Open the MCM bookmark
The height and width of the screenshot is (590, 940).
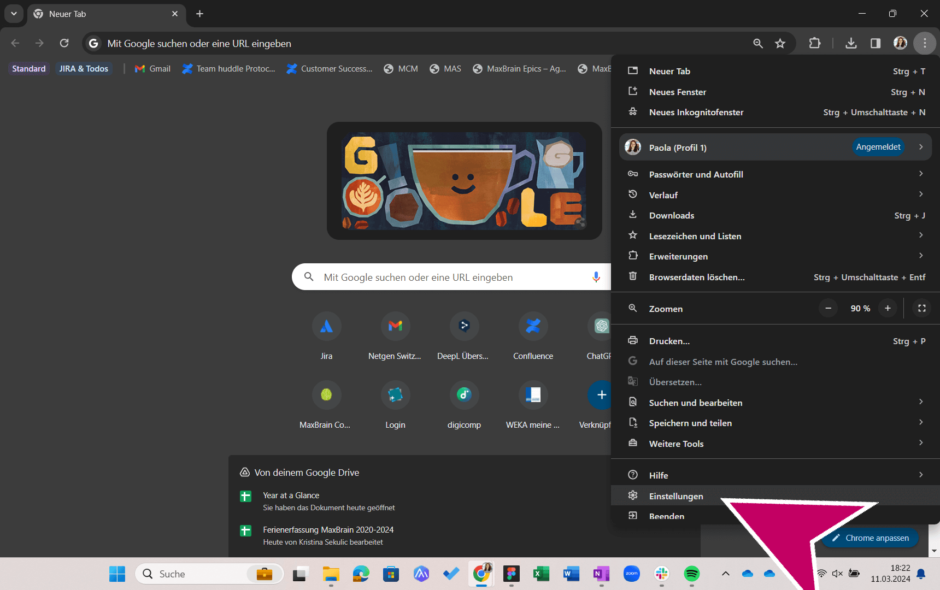[x=401, y=68]
